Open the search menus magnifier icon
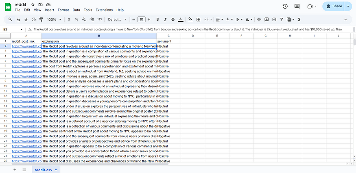 (x=10, y=19)
